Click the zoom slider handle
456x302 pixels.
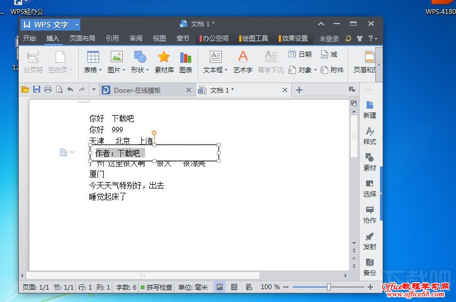pyautogui.click(x=329, y=287)
